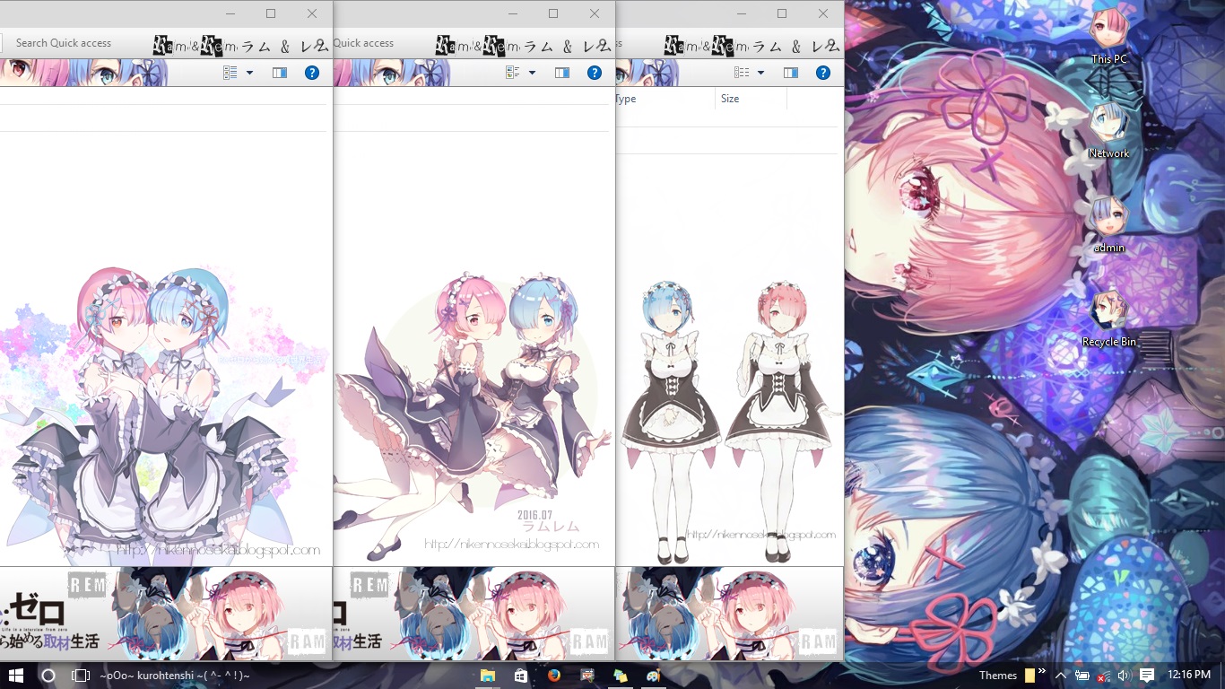Launch the Paint taskbar icon

(x=653, y=675)
